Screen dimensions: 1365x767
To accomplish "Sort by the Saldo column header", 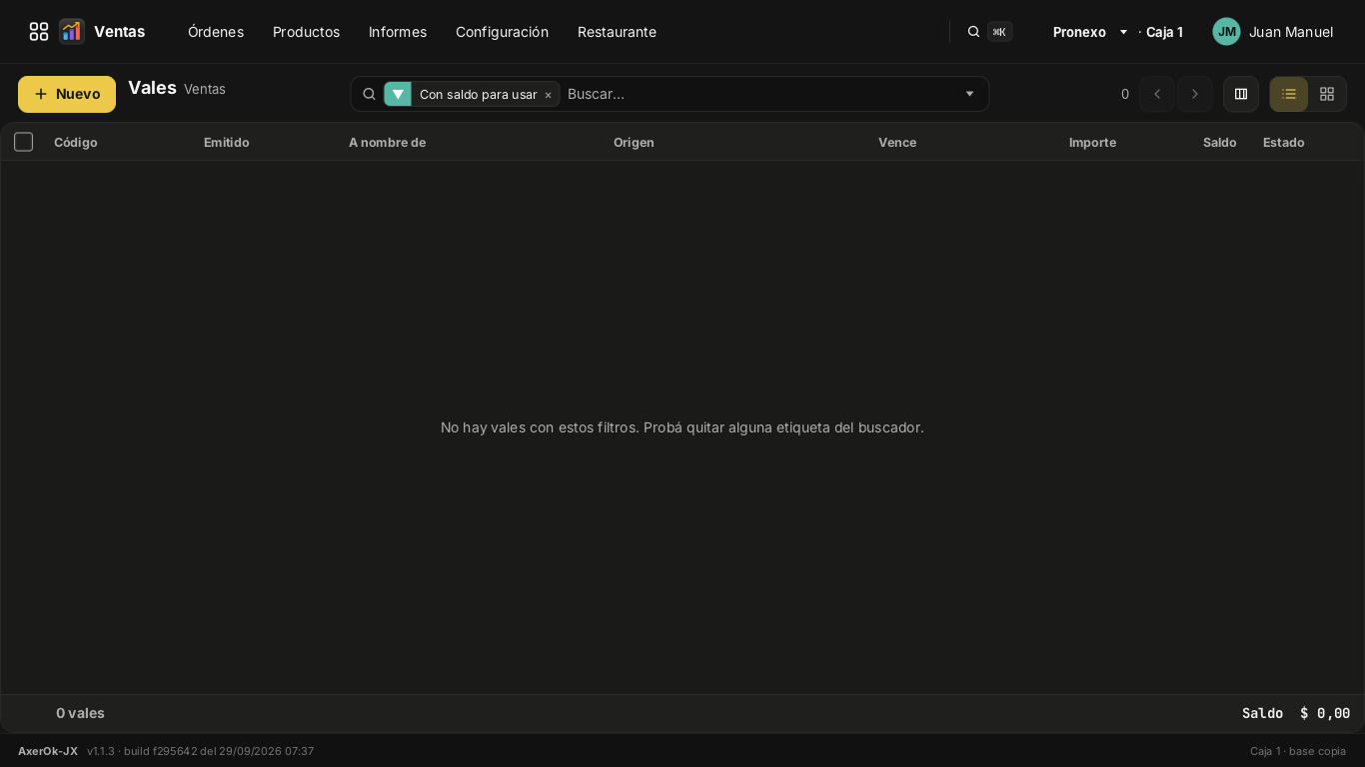I will pos(1220,142).
